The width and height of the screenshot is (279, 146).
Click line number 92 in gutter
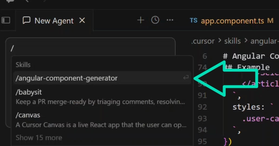coord(202,107)
